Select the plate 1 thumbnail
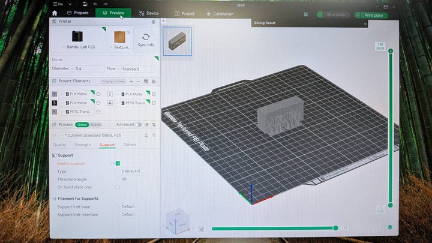The image size is (432, 243). click(x=177, y=41)
